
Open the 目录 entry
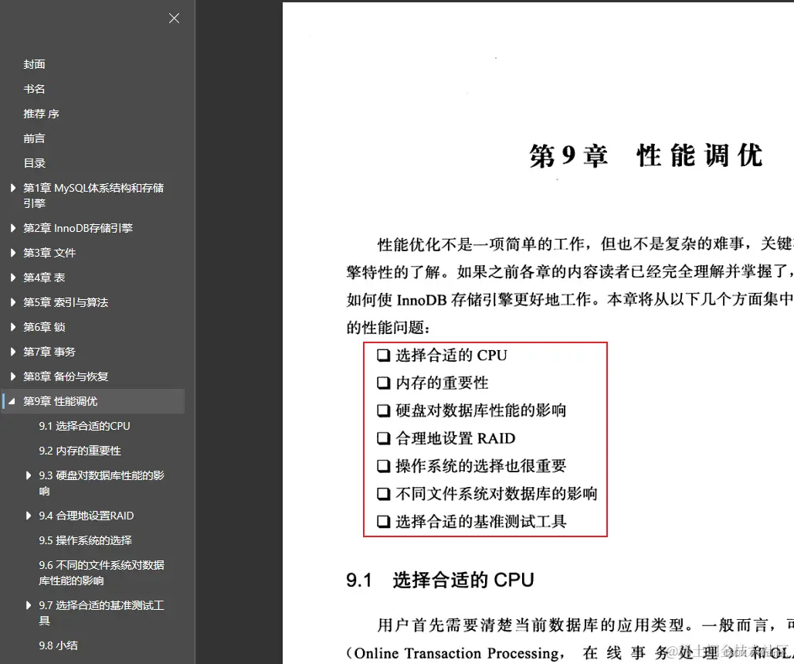34,163
